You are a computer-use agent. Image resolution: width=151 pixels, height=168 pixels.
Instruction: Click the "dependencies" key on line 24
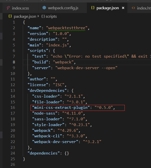[44, 153]
